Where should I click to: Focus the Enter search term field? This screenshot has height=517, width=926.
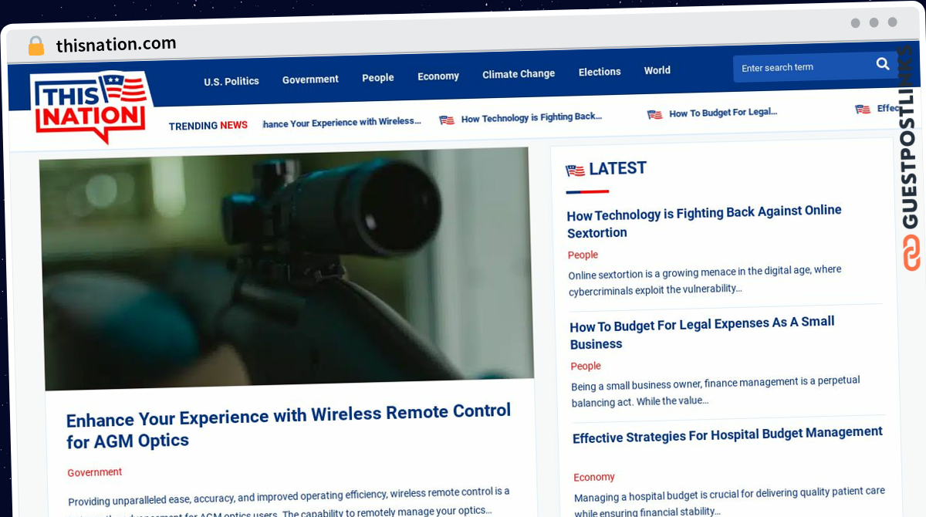pos(803,67)
